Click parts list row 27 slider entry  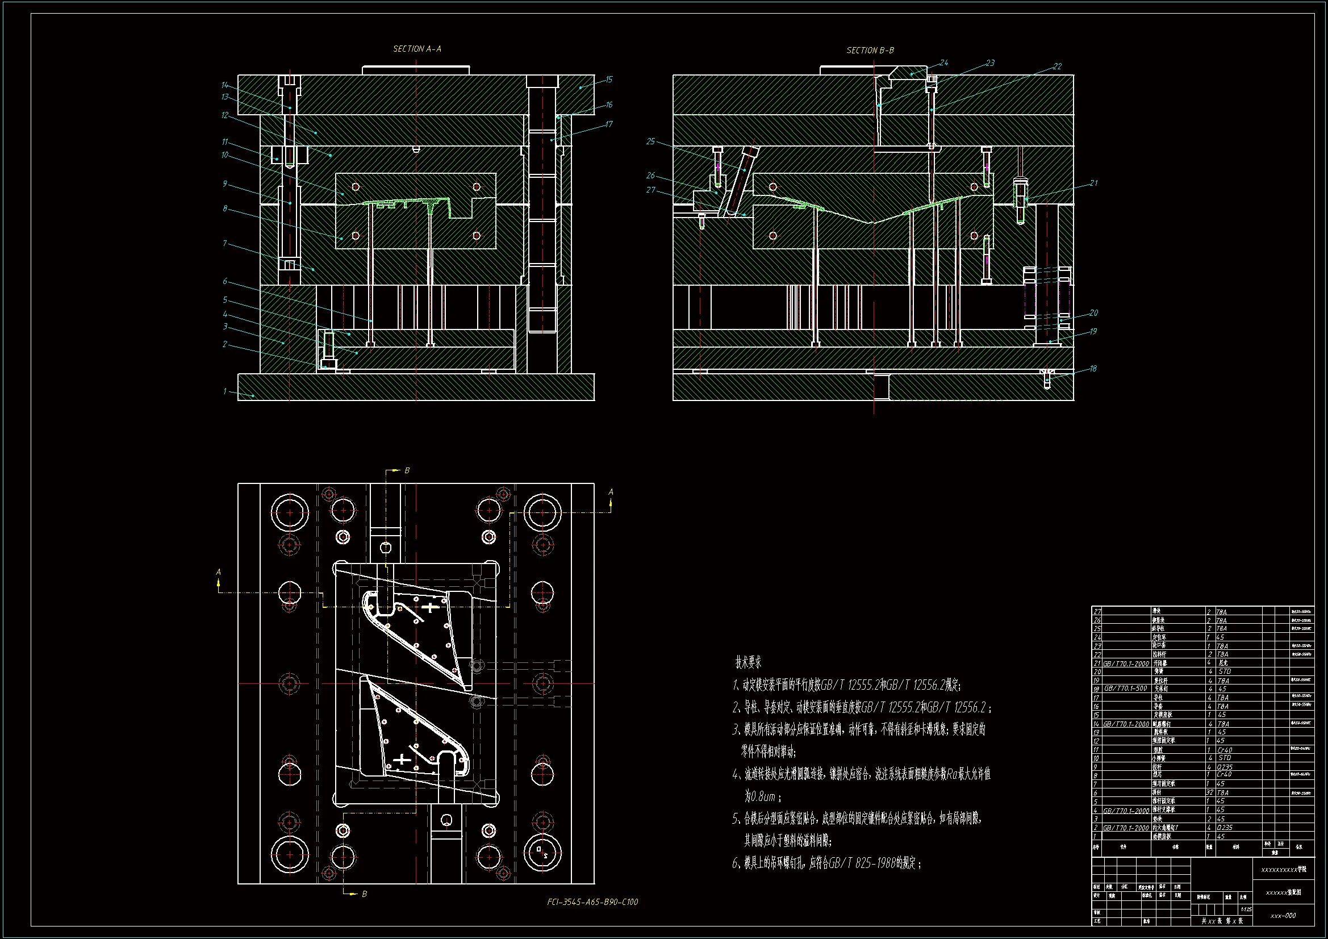pyautogui.click(x=1157, y=612)
